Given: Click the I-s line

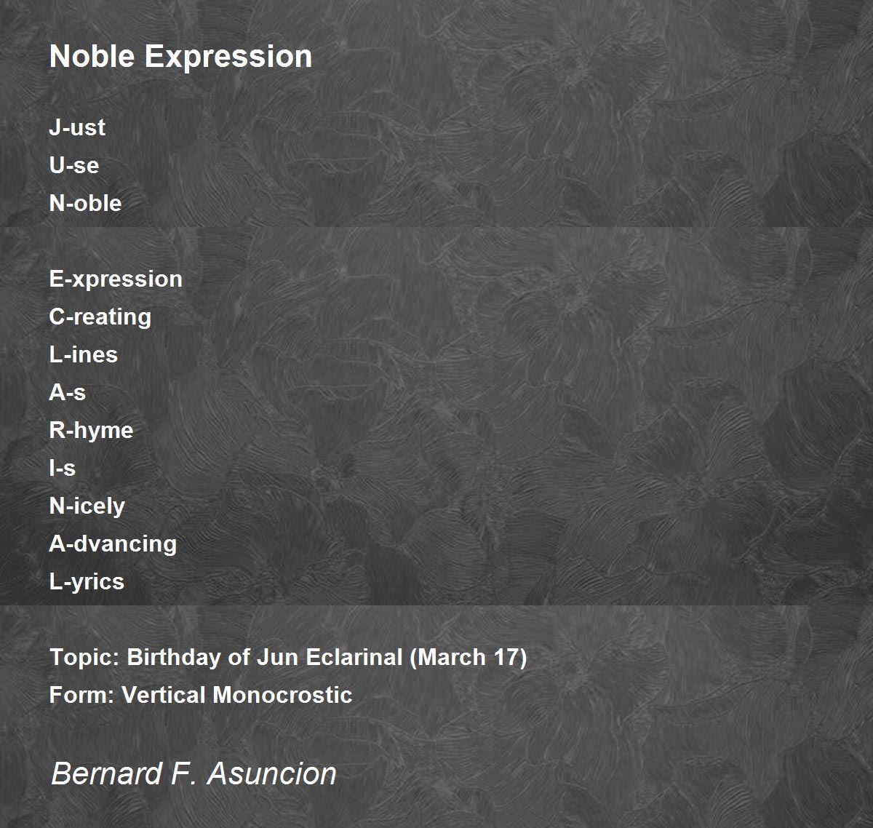Looking at the screenshot, I should point(62,468).
